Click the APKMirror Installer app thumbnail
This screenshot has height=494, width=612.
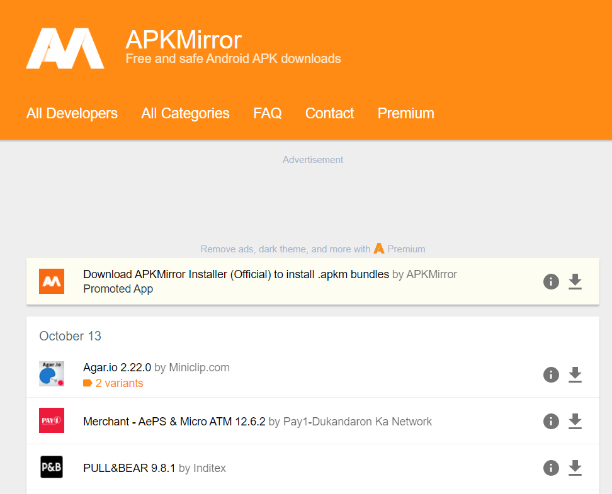(x=52, y=281)
